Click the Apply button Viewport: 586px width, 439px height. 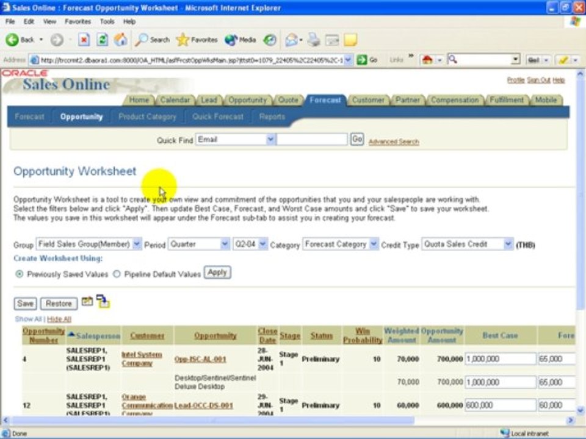pos(217,273)
